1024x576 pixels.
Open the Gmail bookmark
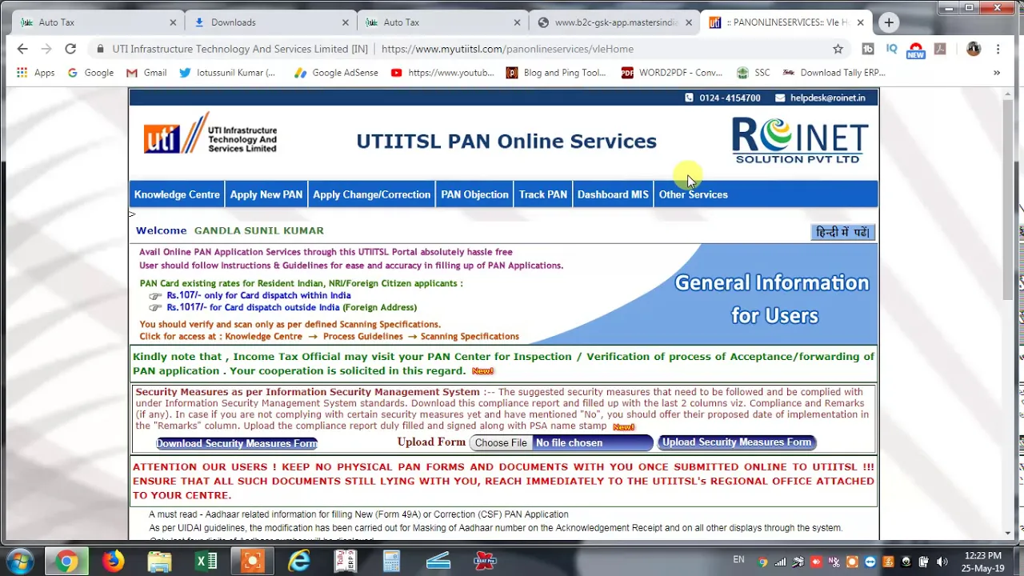coord(146,73)
